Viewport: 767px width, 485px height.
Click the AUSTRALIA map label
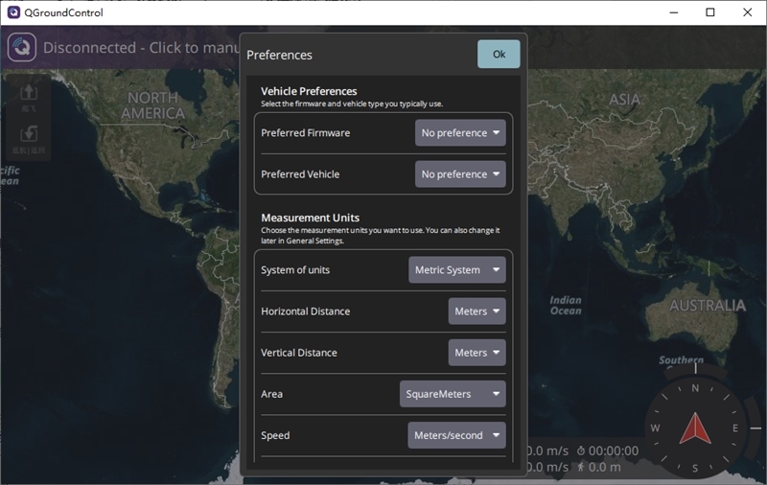click(708, 306)
